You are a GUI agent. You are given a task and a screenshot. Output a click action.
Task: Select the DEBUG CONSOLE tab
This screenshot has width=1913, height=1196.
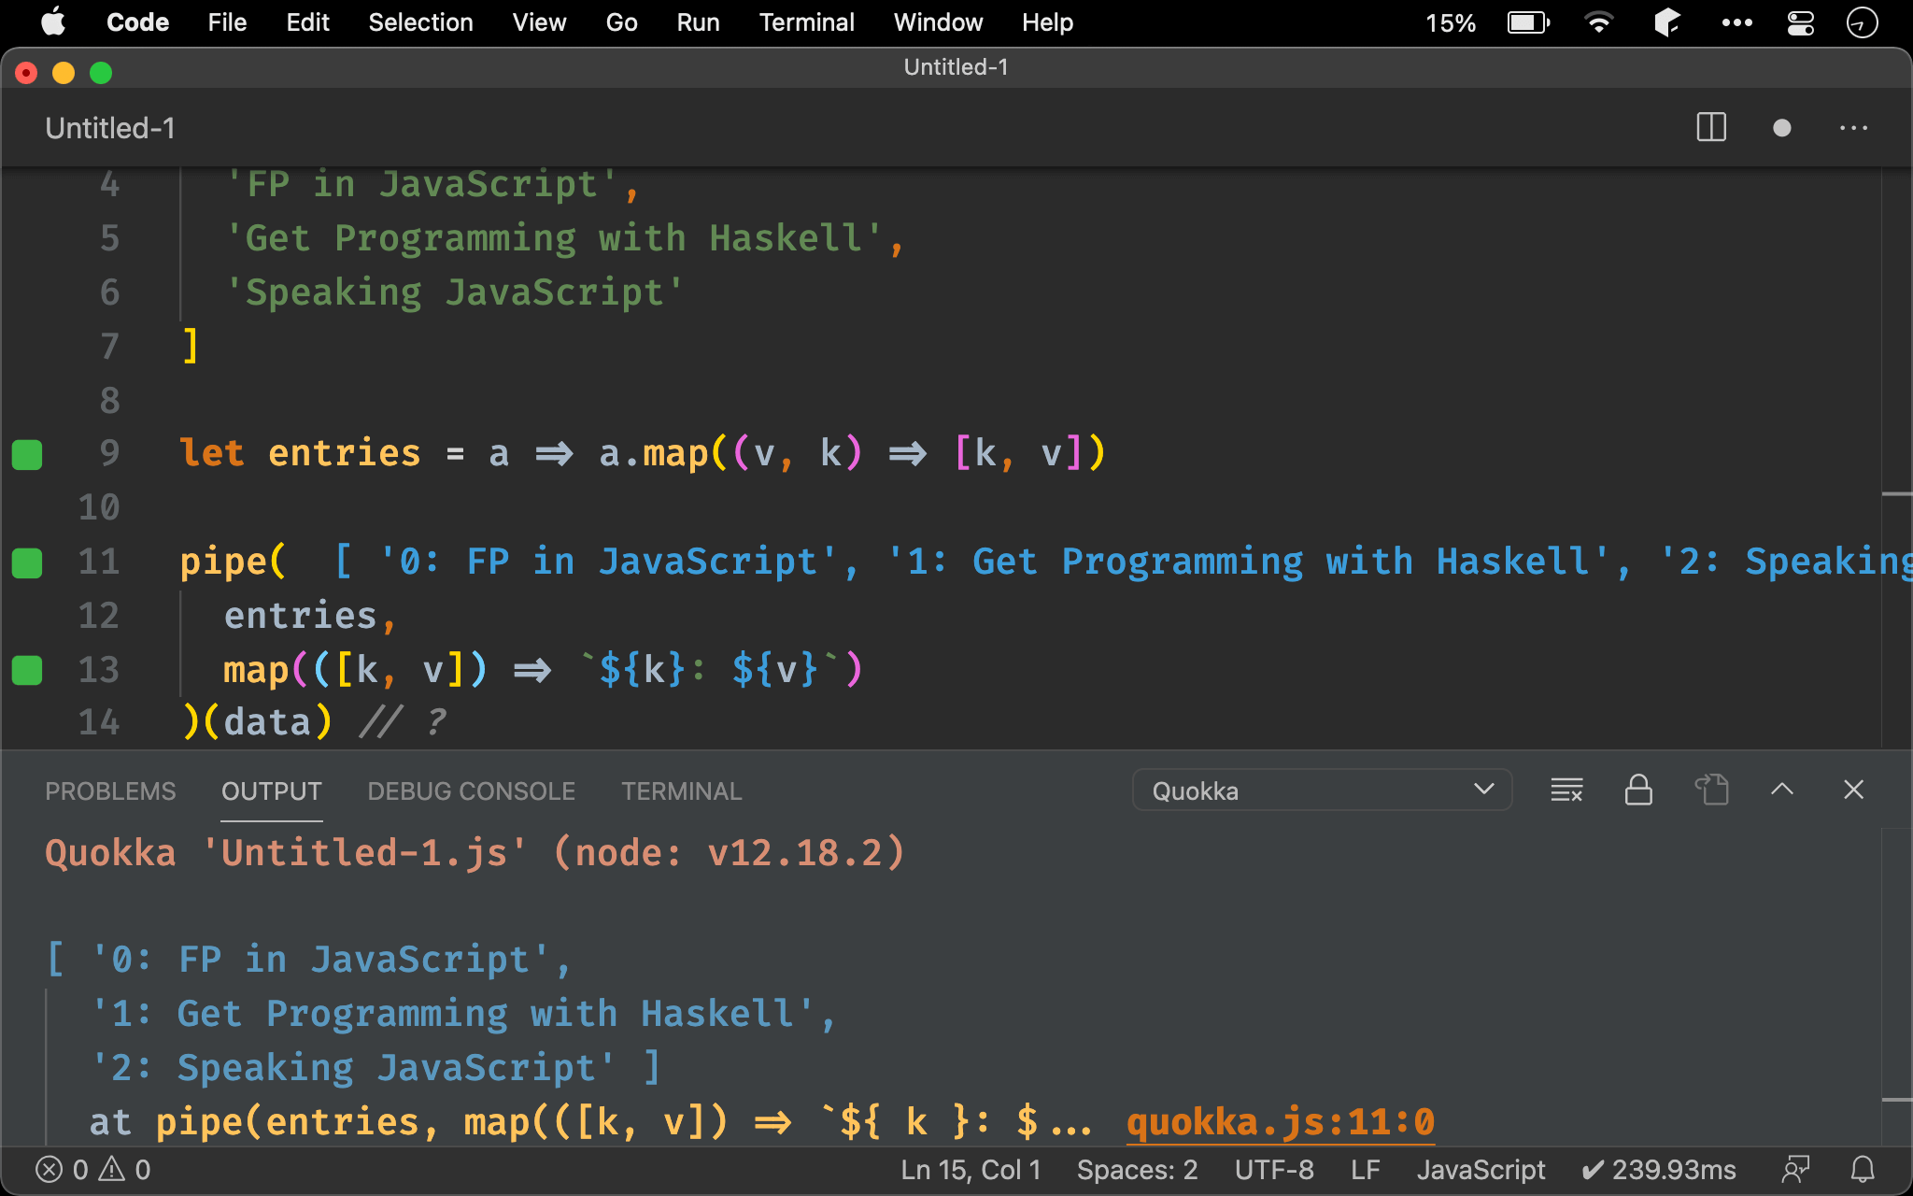(470, 790)
